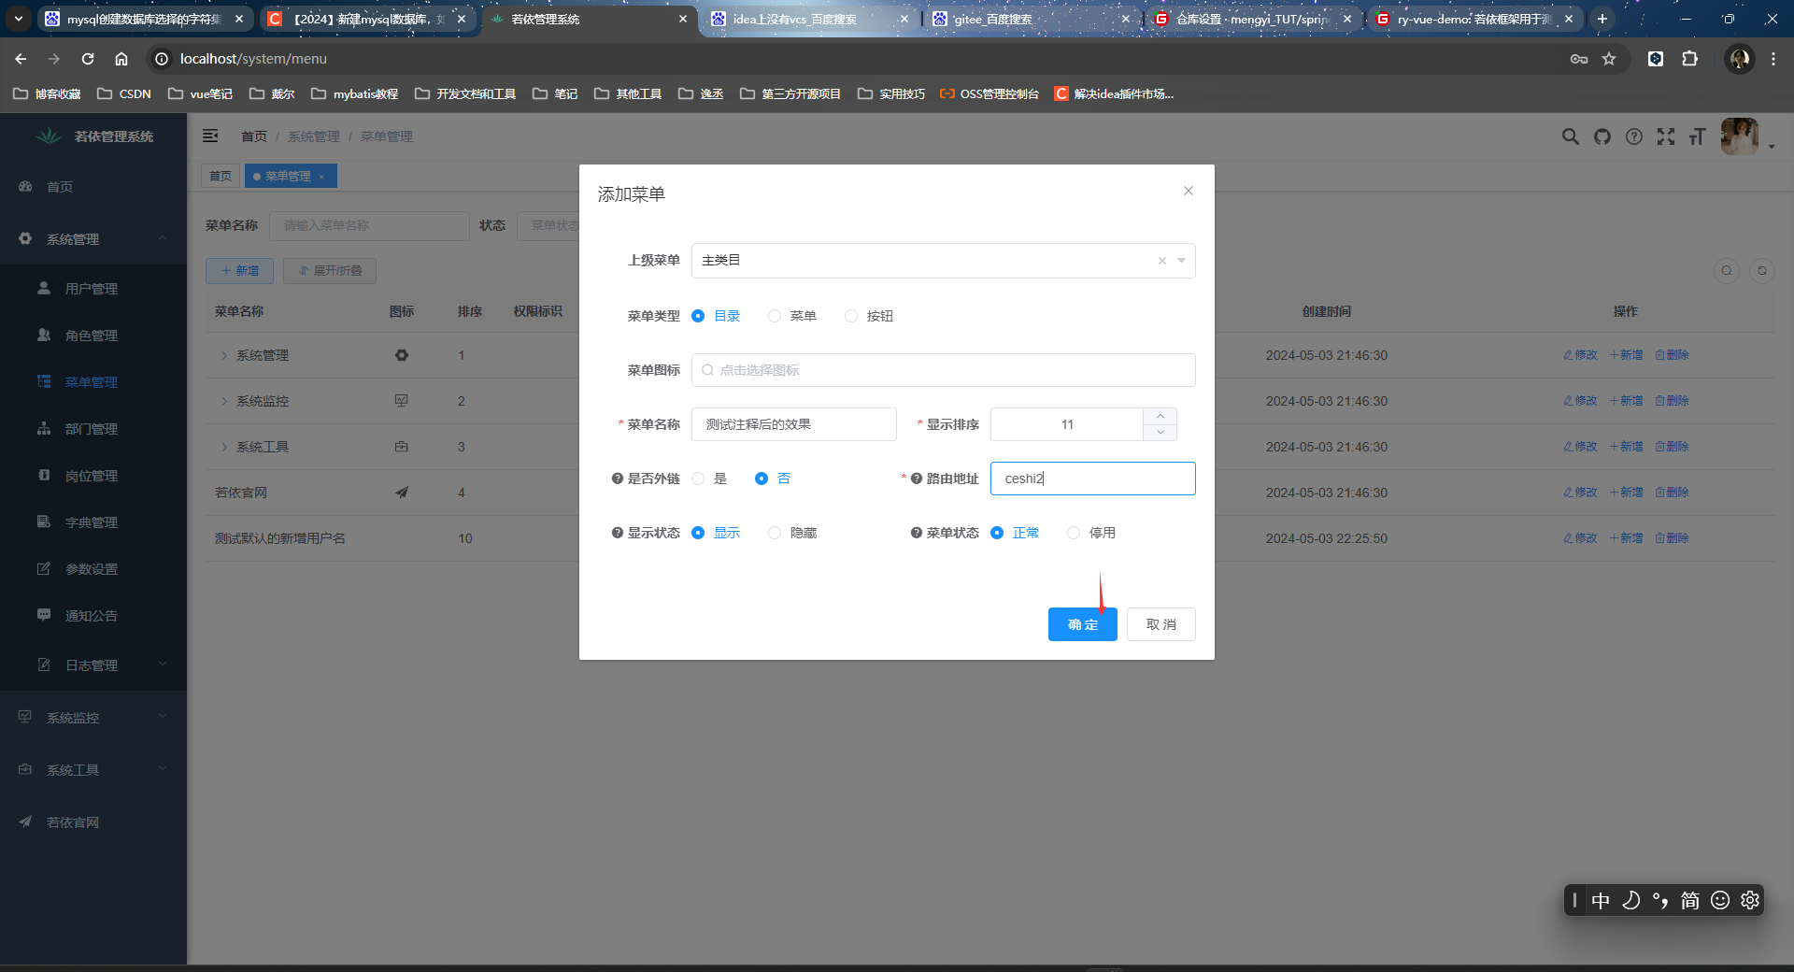Click 删除 link in 测试默认的新增用户名 row

[x=1673, y=538]
